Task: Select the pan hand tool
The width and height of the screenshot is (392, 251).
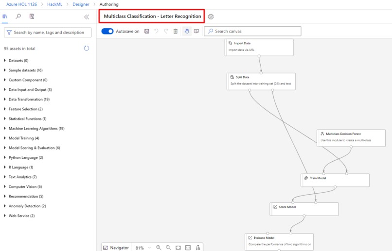Action: pos(186,31)
